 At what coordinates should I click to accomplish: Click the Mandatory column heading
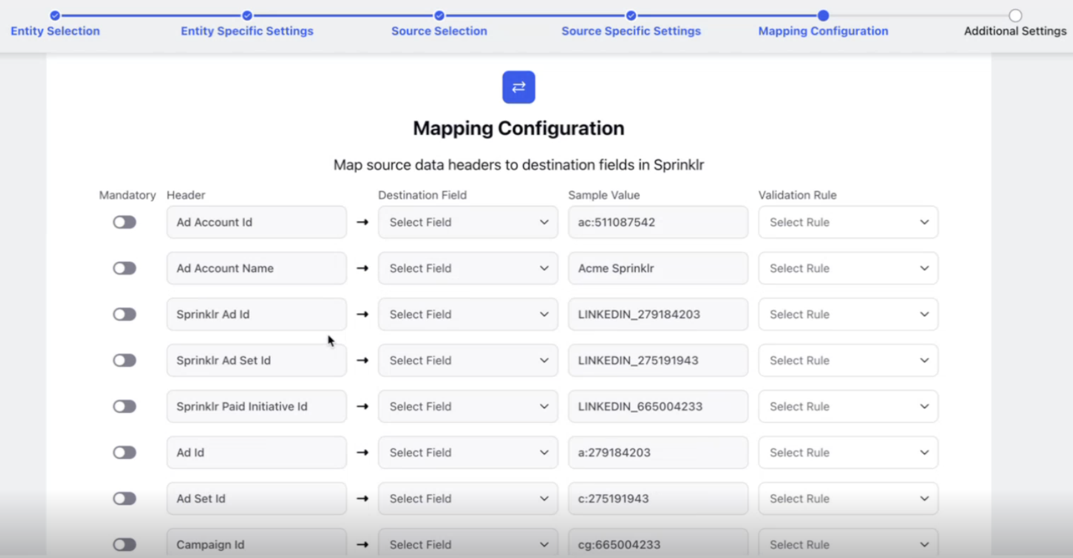(127, 195)
